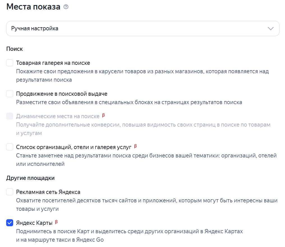Click description starting with Разместите свои объявления
285x247 pixels.
129,102
